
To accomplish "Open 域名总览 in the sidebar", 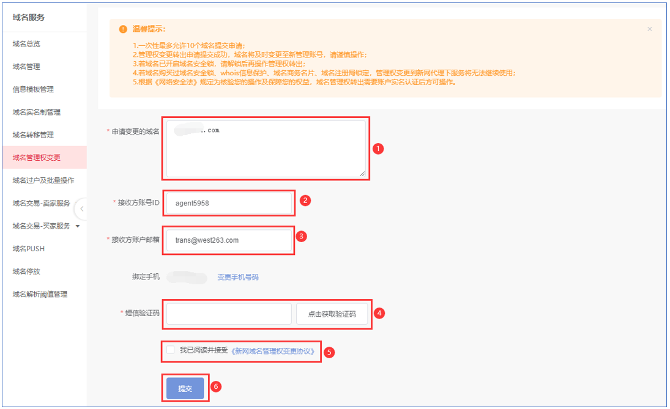I will click(26, 44).
